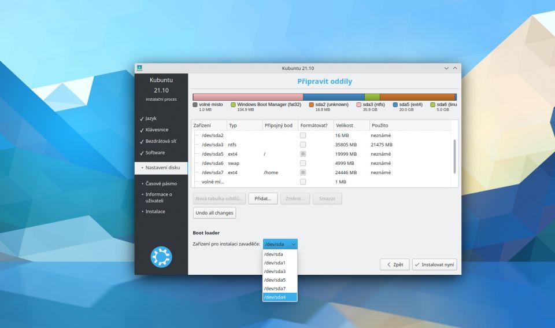
Task: Choose /dev/sda7 in the dropdown list
Action: [x=280, y=288]
